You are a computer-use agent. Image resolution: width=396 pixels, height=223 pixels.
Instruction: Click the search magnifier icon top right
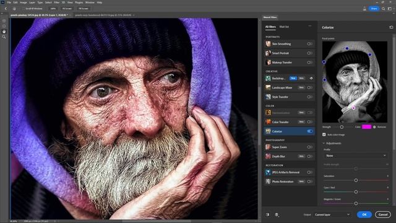coord(384,9)
